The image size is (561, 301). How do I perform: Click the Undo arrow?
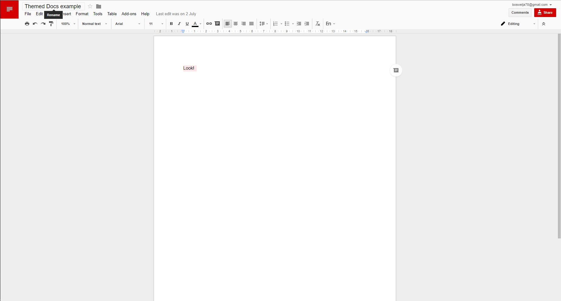[35, 24]
